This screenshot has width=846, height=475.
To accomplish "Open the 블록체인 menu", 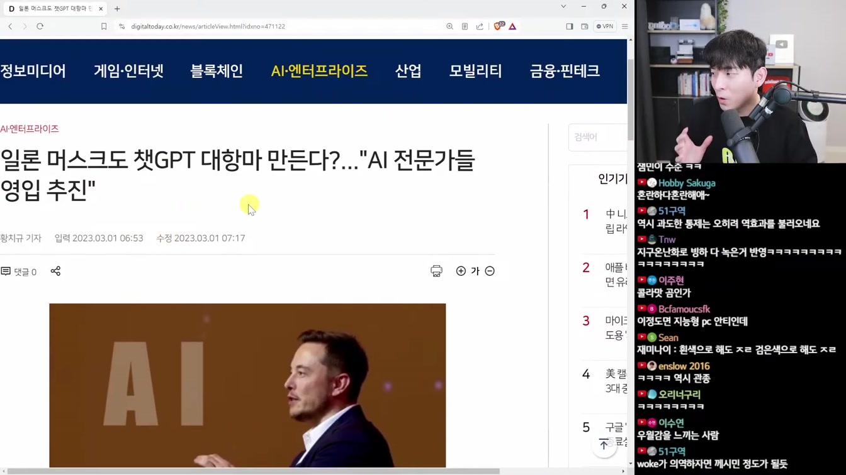I will tap(217, 71).
